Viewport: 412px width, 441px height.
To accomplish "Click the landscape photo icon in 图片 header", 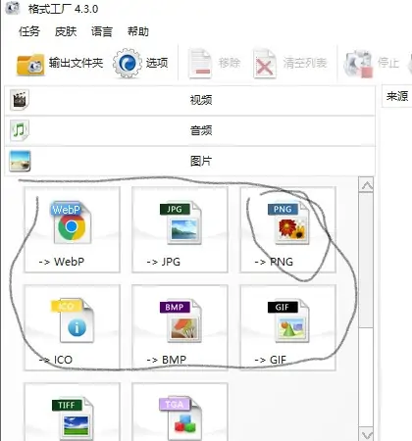I will click(20, 161).
